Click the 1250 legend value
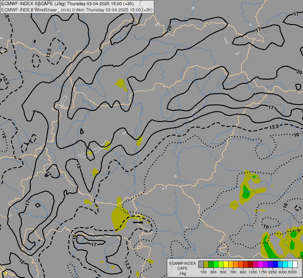 coord(253,272)
